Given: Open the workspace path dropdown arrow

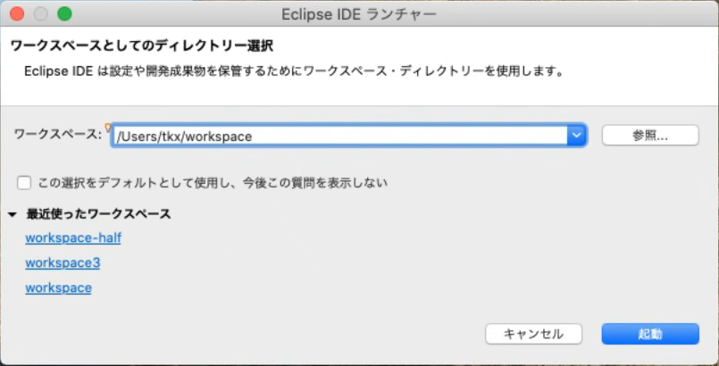Looking at the screenshot, I should (577, 136).
